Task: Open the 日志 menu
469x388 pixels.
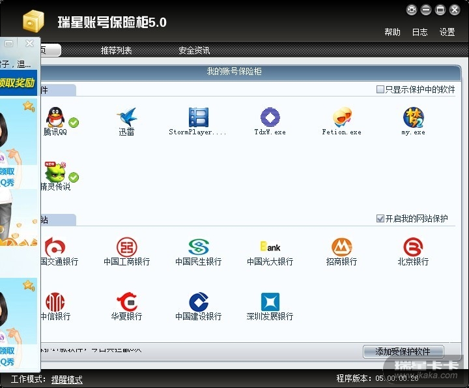Action: pos(419,32)
